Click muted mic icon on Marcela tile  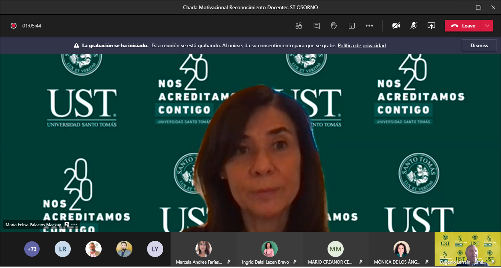[229, 262]
